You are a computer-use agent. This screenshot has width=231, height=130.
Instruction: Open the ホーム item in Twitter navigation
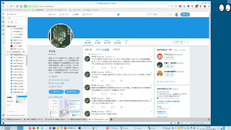click(x=52, y=14)
